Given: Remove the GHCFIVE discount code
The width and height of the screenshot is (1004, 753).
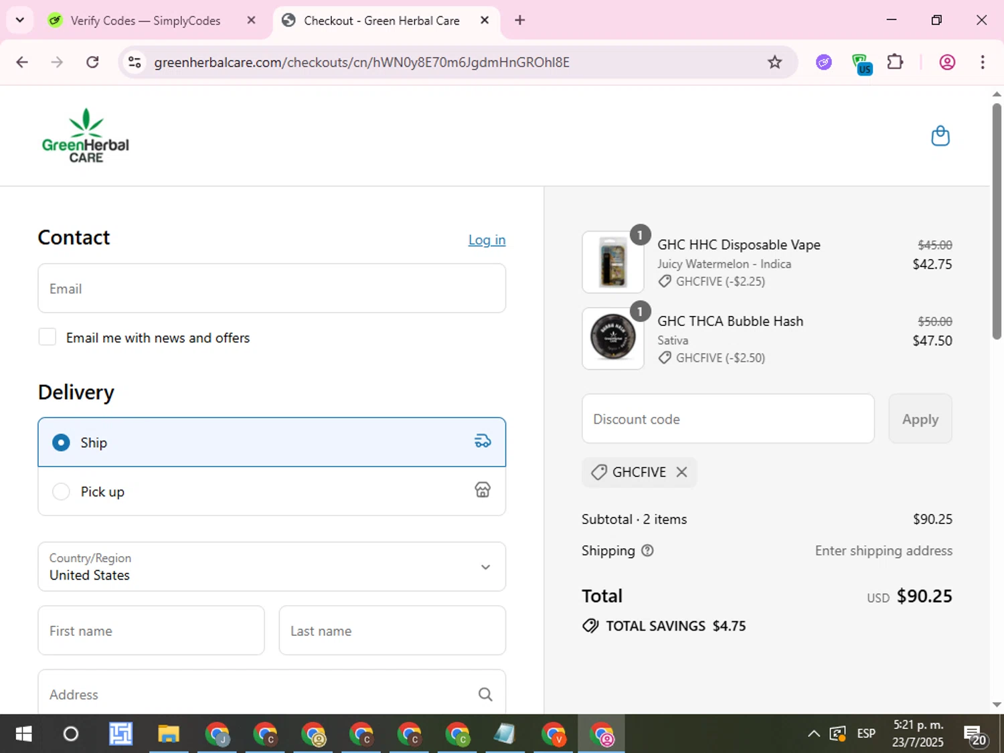Looking at the screenshot, I should pos(681,472).
